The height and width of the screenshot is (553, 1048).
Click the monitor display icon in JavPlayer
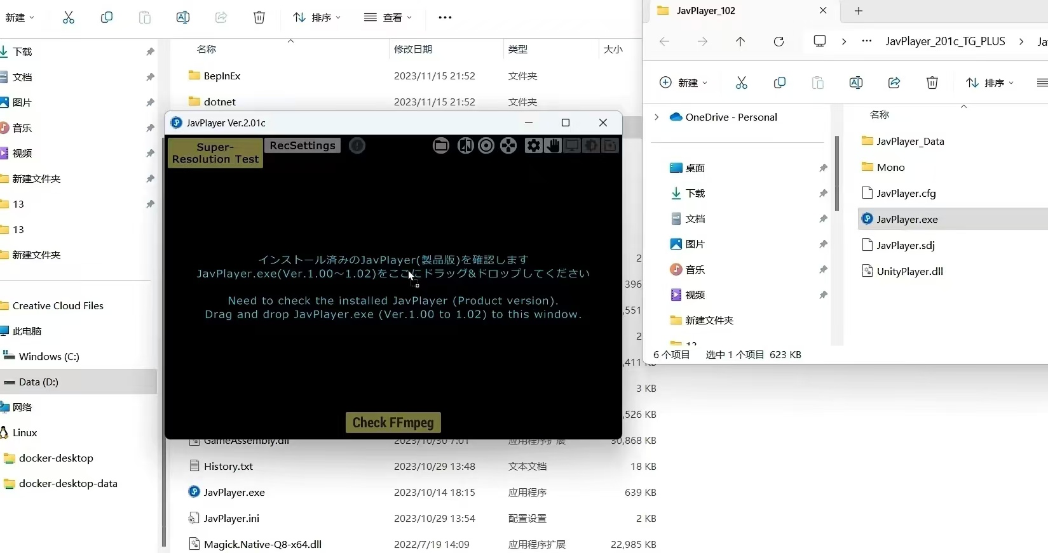pyautogui.click(x=572, y=146)
